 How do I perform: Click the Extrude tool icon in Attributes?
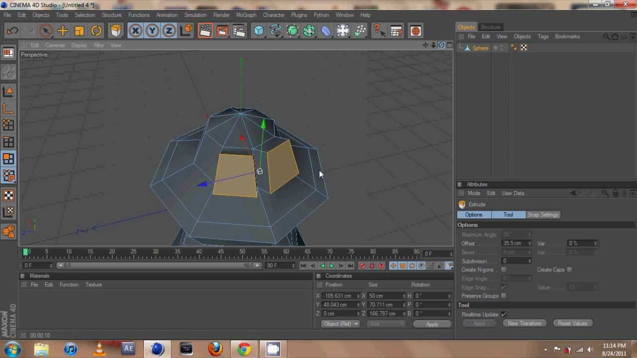(x=462, y=204)
